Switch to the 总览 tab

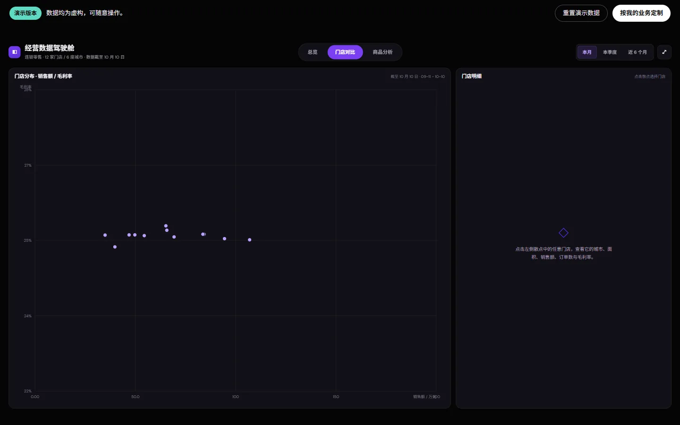coord(313,52)
